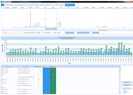Open the Traffic Count column filter
The width and height of the screenshot is (133, 95).
tap(42, 66)
